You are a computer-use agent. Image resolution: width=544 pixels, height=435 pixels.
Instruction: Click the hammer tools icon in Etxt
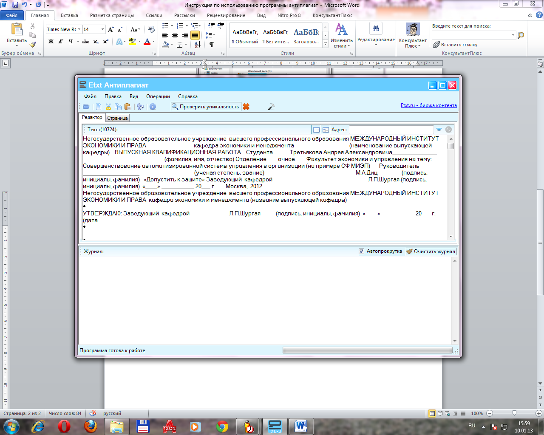[x=272, y=107]
